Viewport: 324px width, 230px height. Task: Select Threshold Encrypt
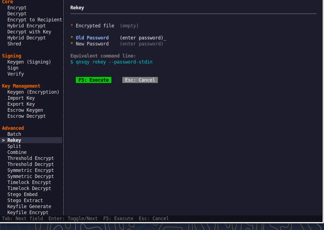tap(31, 158)
